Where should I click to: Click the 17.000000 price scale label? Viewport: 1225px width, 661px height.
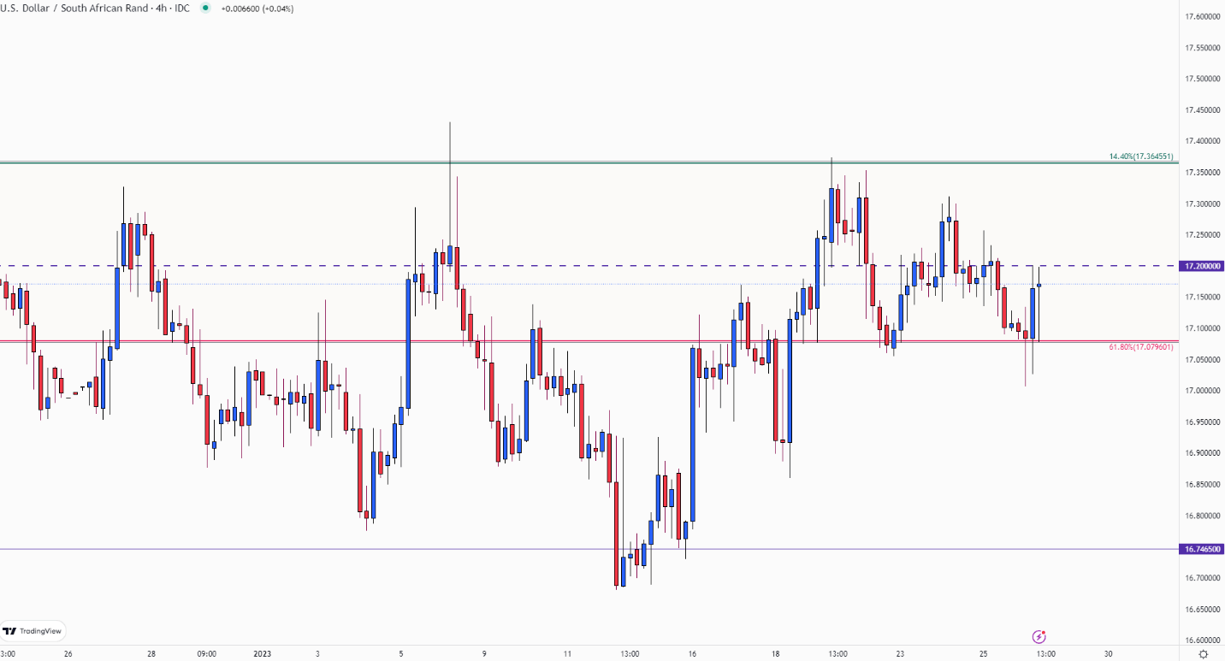click(1202, 391)
